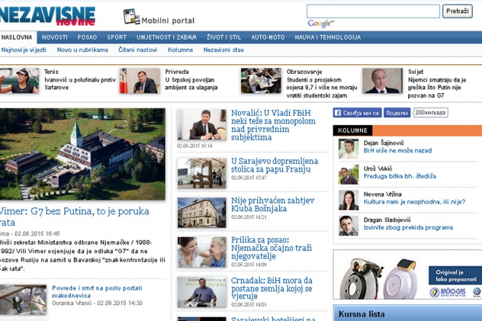The width and height of the screenshot is (482, 321).
Task: Open column Preduga bitka bh. štediša
Action: (400, 177)
